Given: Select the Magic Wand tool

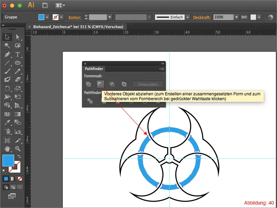Looking at the screenshot, I should pos(7,45).
